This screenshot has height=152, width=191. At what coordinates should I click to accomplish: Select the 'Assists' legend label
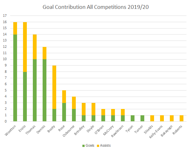tap(105, 145)
